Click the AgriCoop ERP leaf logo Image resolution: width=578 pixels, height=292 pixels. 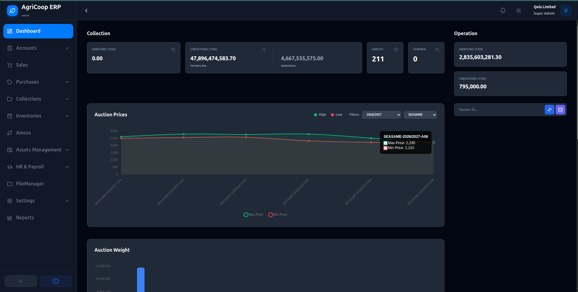(x=12, y=11)
